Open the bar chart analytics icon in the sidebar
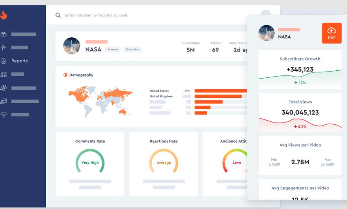The width and height of the screenshot is (347, 209). [x=4, y=74]
